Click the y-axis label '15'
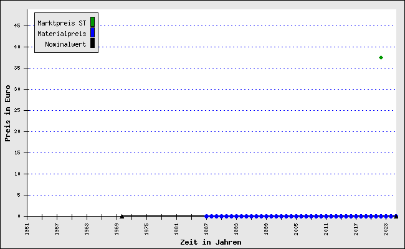This screenshot has width=405, height=249. 17,153
